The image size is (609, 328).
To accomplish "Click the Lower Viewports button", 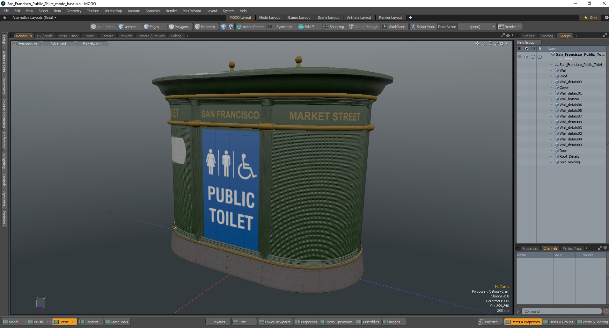I will [275, 322].
